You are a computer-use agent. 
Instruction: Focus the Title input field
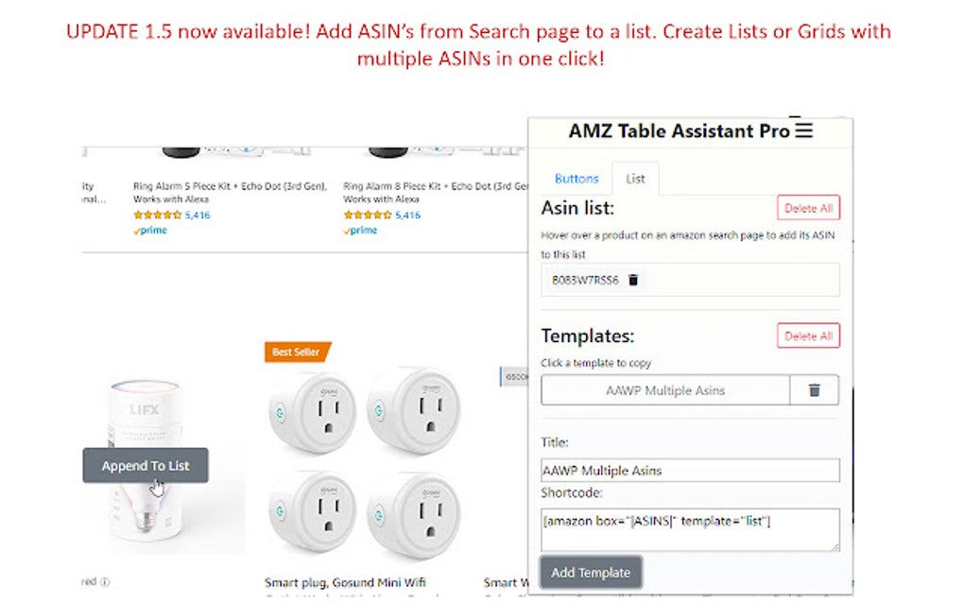pyautogui.click(x=690, y=471)
